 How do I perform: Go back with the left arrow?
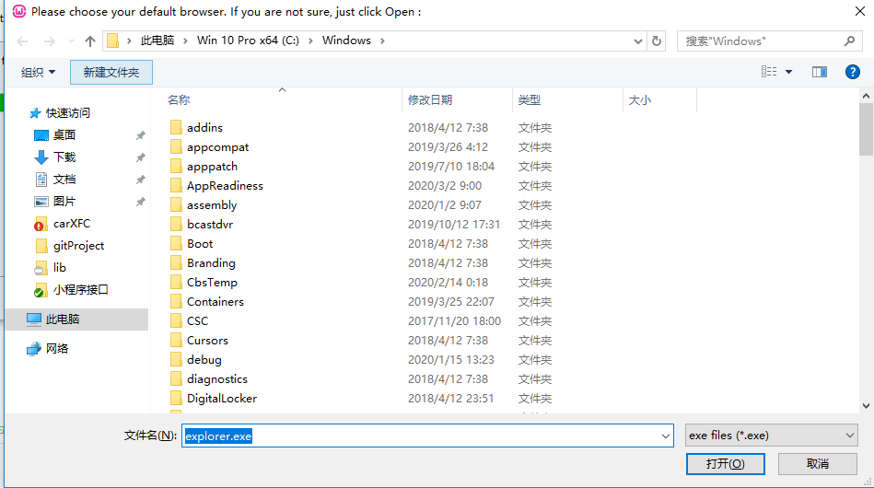pyautogui.click(x=22, y=41)
